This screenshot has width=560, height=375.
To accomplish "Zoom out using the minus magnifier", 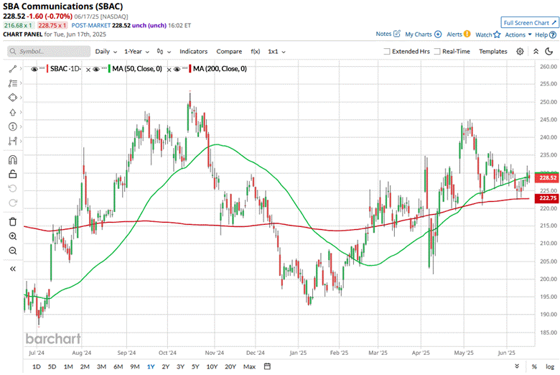I will point(12,251).
